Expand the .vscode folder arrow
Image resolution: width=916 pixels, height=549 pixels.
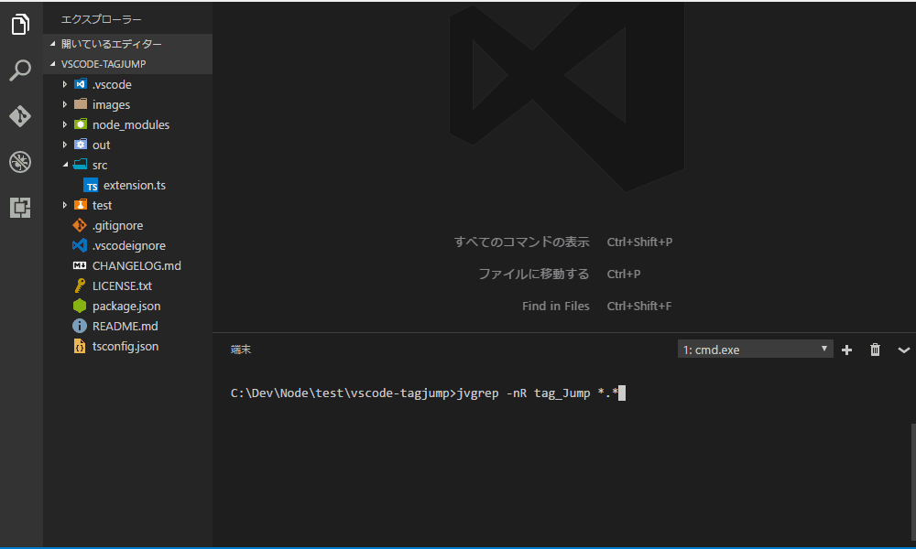point(65,84)
